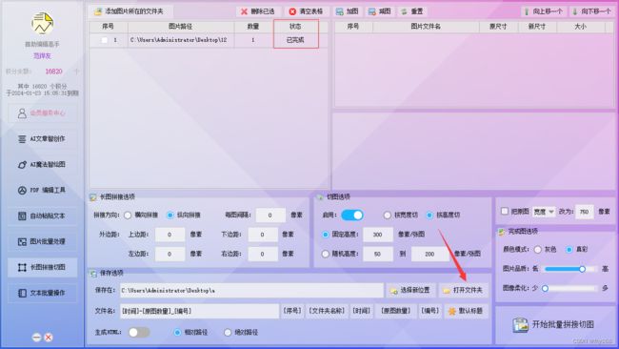
Task: Insert the [序号] filename tag
Action: pyautogui.click(x=292, y=311)
